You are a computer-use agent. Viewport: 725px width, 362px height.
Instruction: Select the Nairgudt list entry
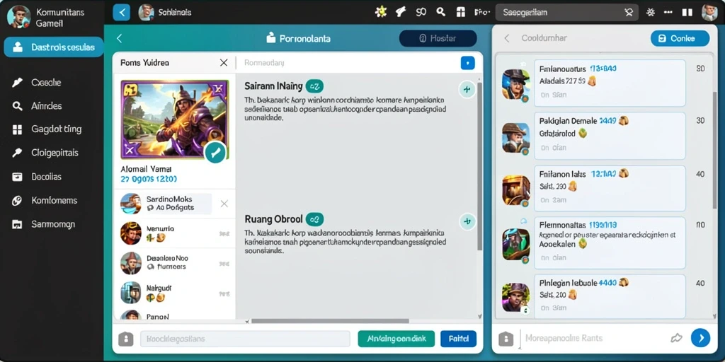pyautogui.click(x=174, y=292)
